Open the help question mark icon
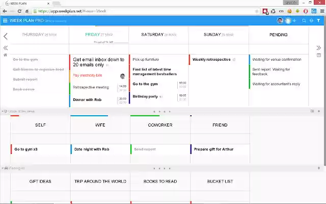This screenshot has height=204, width=326. tap(311, 20)
